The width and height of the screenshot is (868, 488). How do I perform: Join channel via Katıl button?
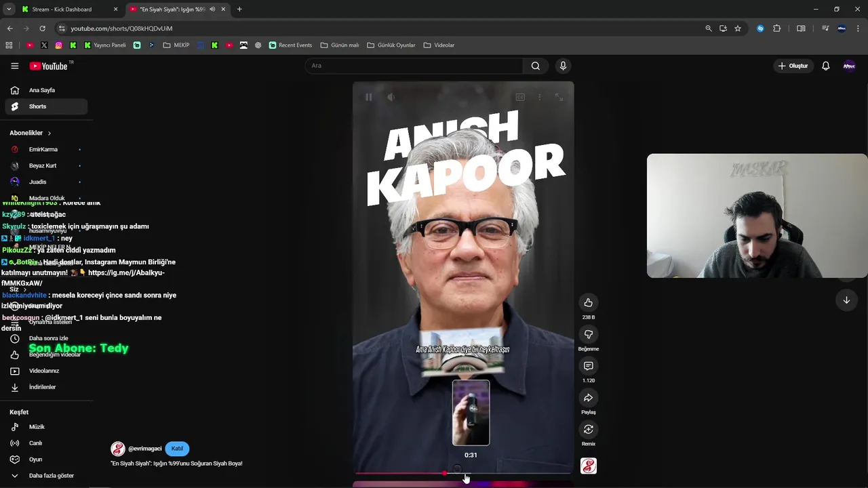coord(177,449)
